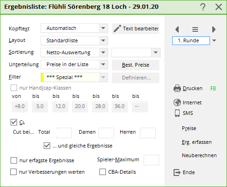The image size is (227, 187).
Task: Click the Ende exit icon
Action: point(177,172)
